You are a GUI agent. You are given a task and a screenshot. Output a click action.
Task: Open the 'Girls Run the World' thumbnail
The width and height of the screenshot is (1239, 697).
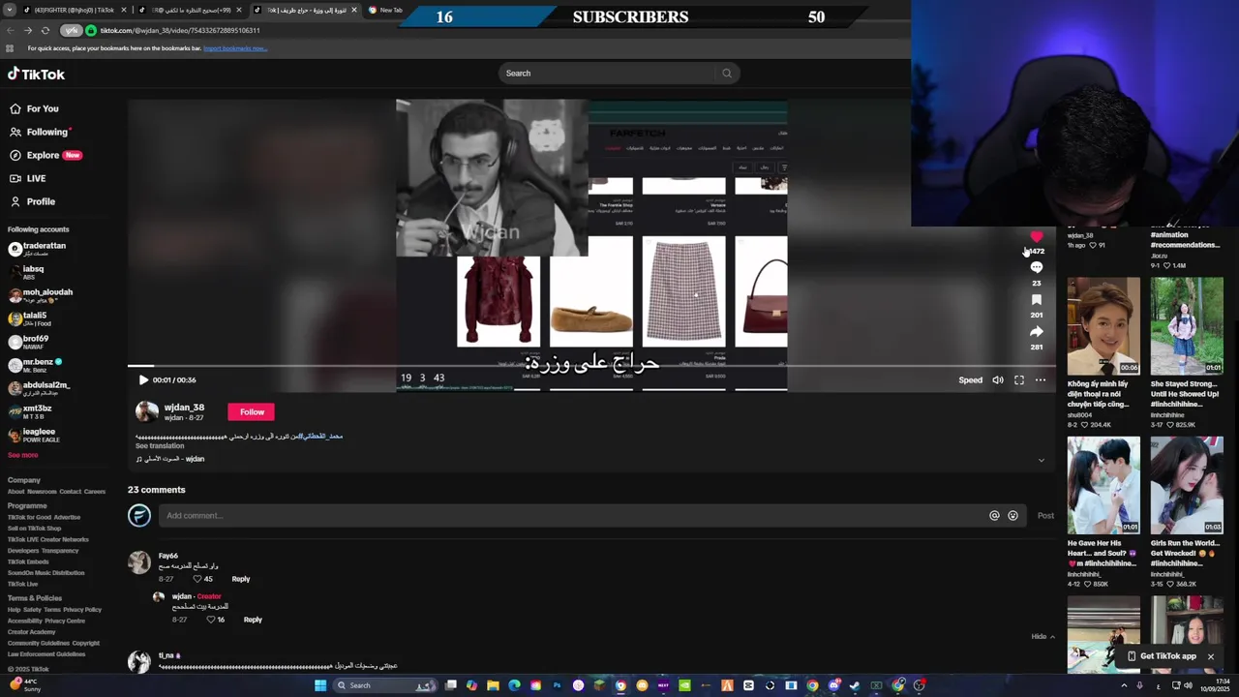click(1187, 485)
